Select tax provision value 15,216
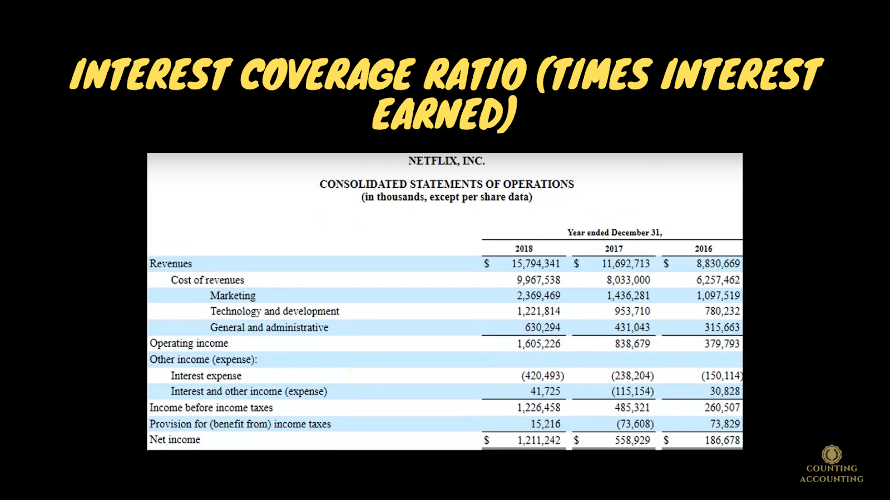 click(545, 424)
